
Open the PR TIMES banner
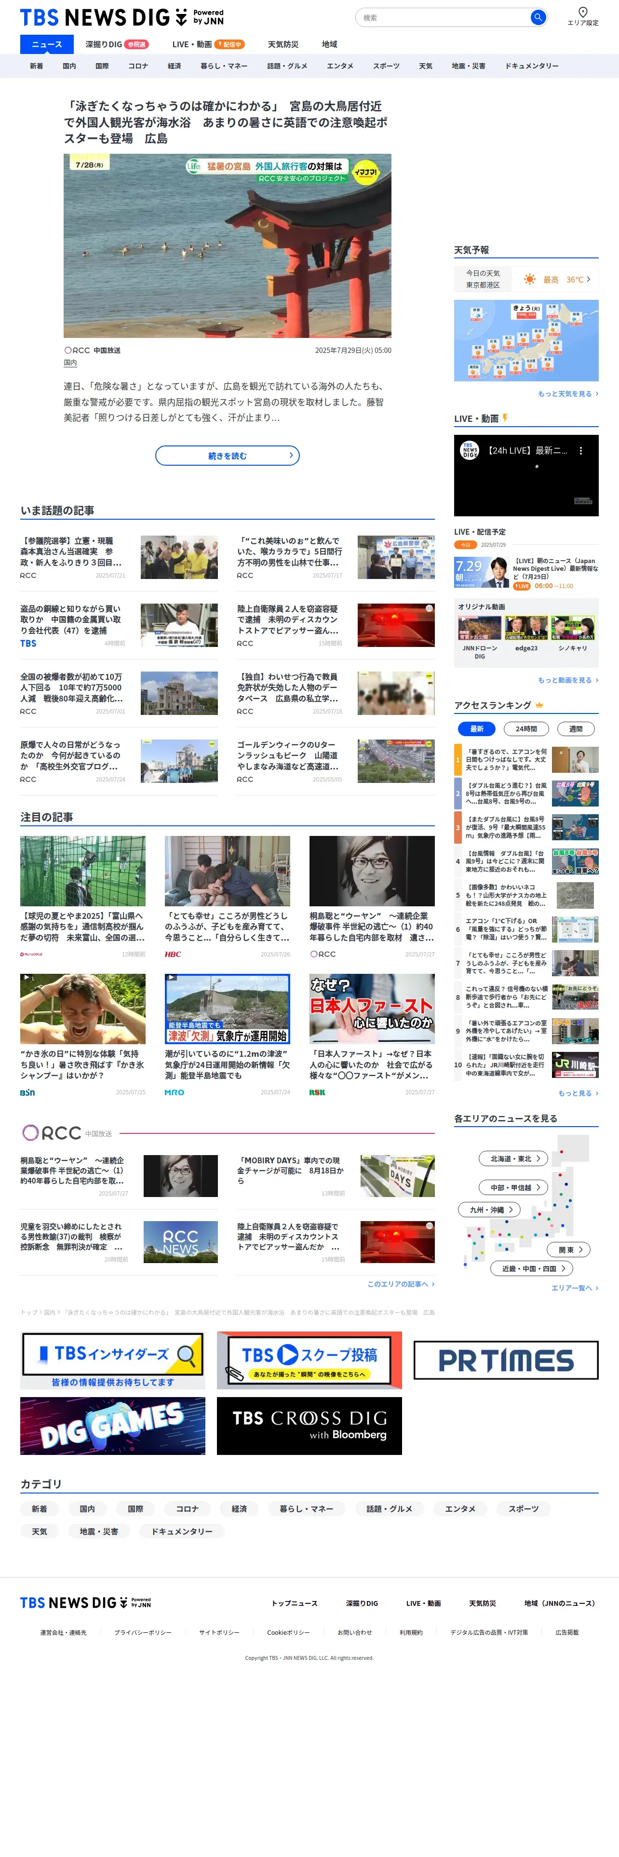[506, 1359]
